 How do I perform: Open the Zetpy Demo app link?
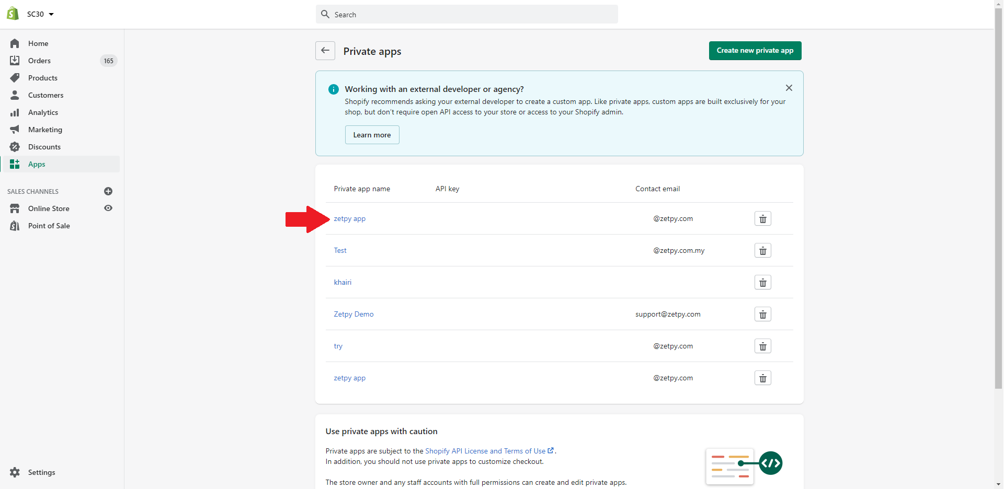pyautogui.click(x=353, y=314)
